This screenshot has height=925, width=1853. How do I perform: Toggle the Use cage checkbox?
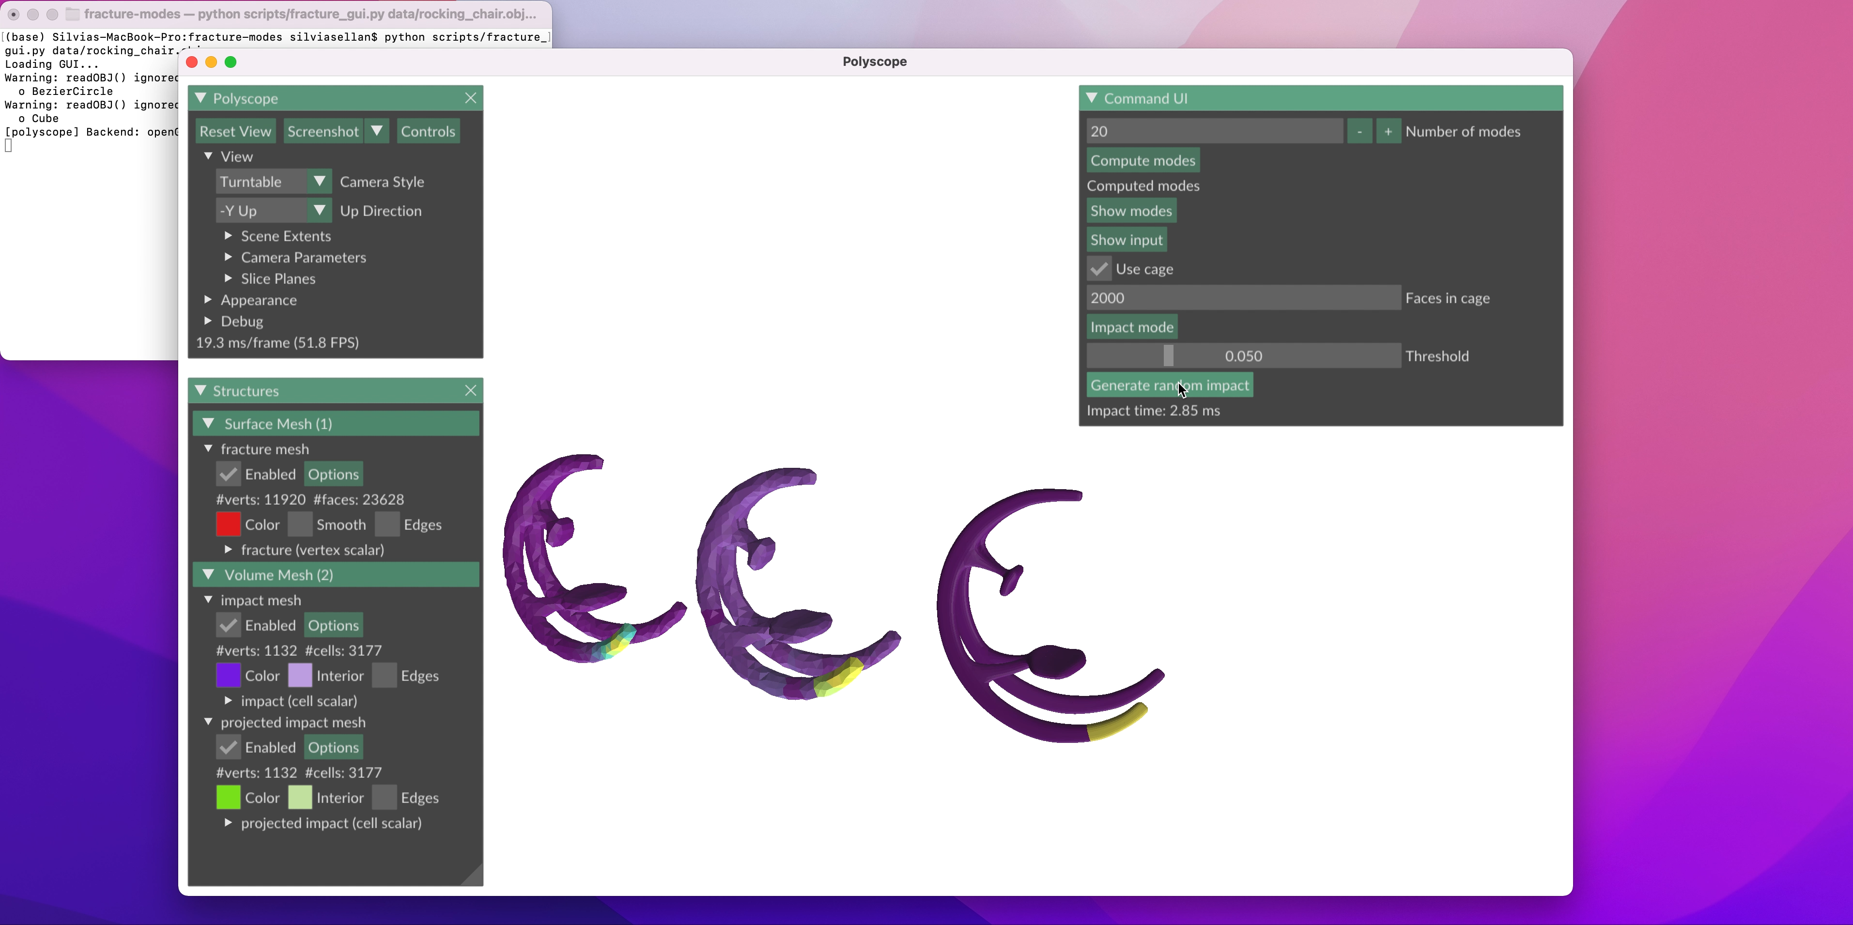pos(1098,269)
